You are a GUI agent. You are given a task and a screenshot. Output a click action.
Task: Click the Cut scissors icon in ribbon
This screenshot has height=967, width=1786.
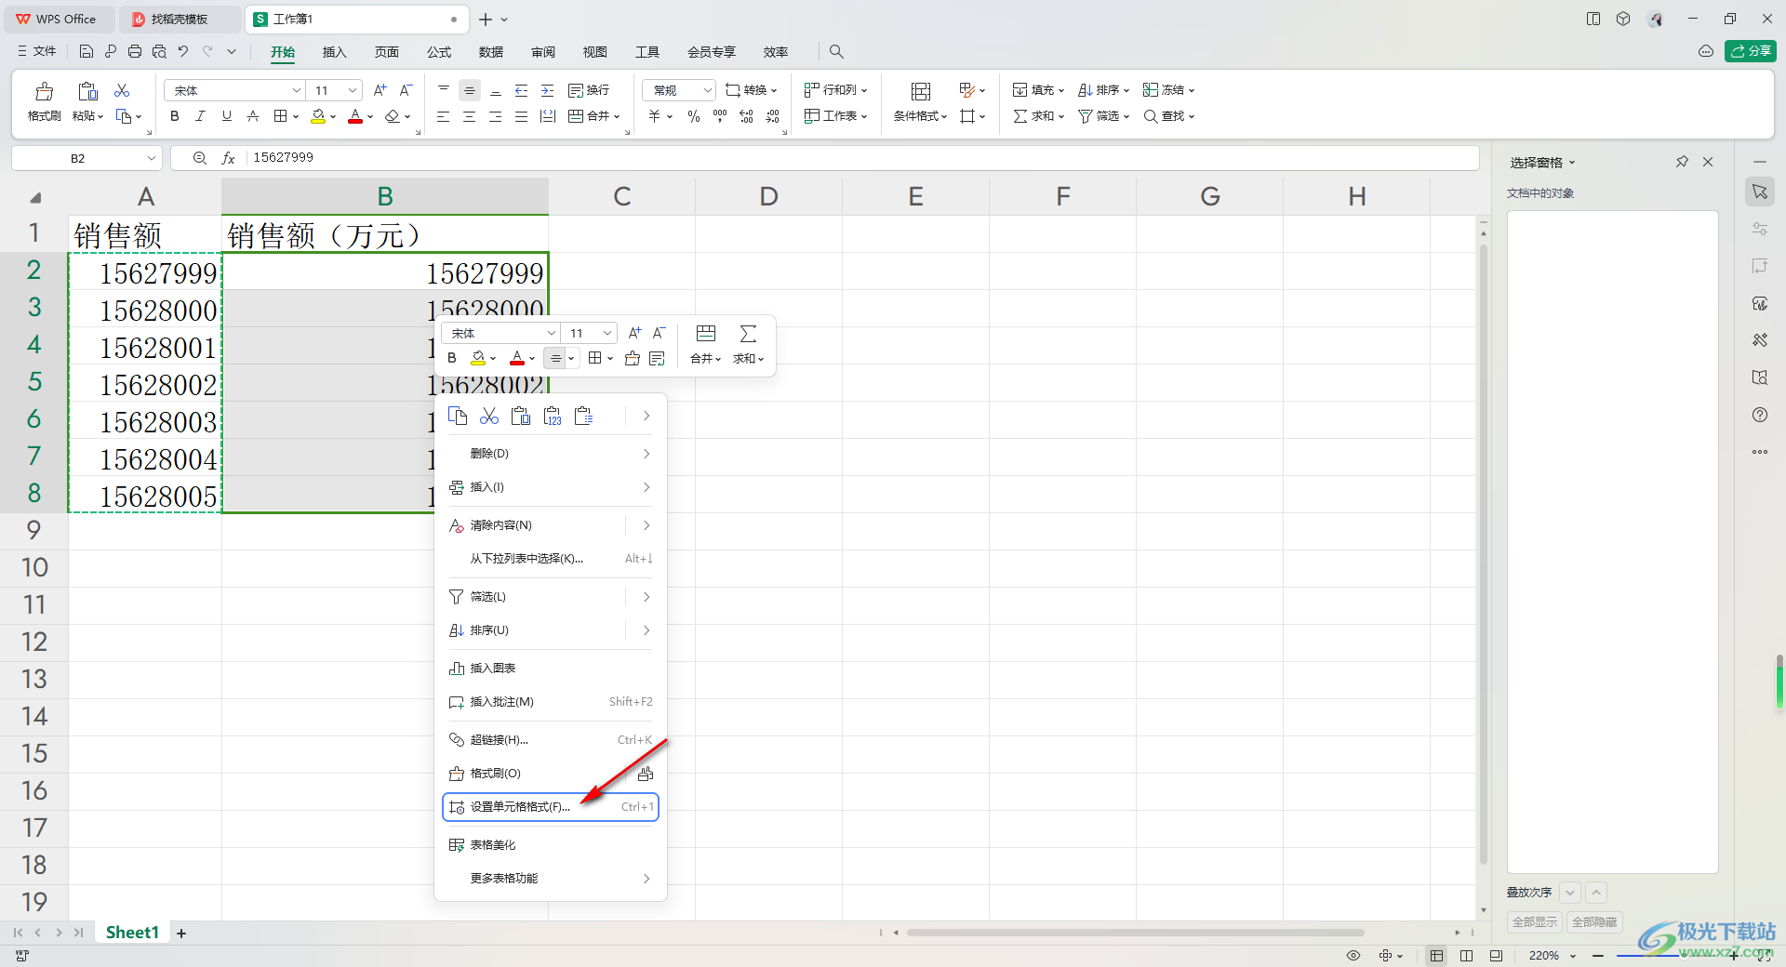pyautogui.click(x=122, y=90)
